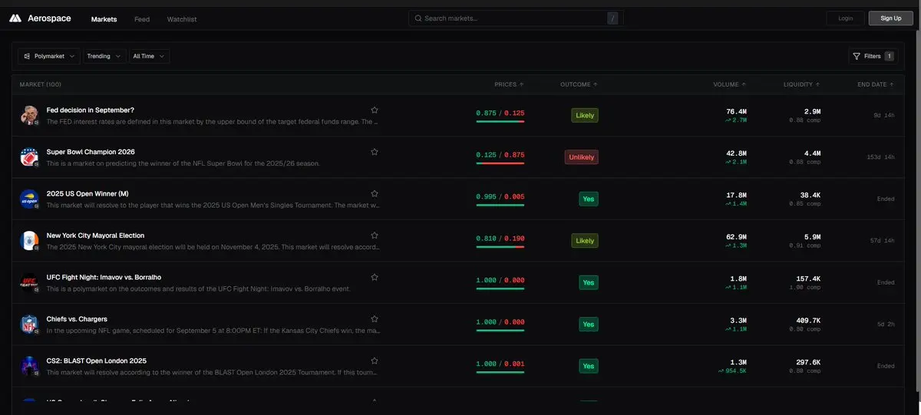The height and width of the screenshot is (415, 921).
Task: Click the Unlikely badge for Super Bowl Champion
Action: click(x=581, y=157)
